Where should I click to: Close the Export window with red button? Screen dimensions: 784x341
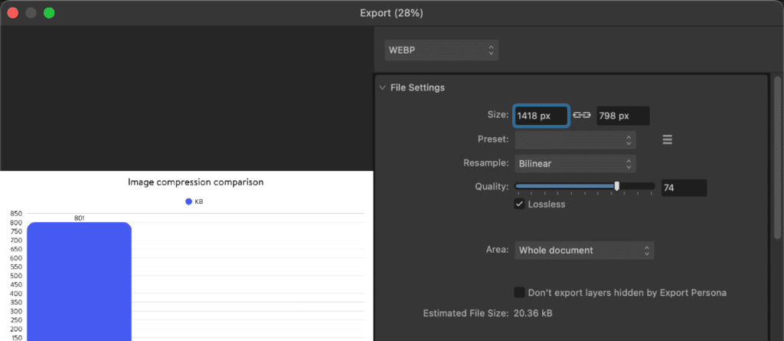[x=12, y=13]
